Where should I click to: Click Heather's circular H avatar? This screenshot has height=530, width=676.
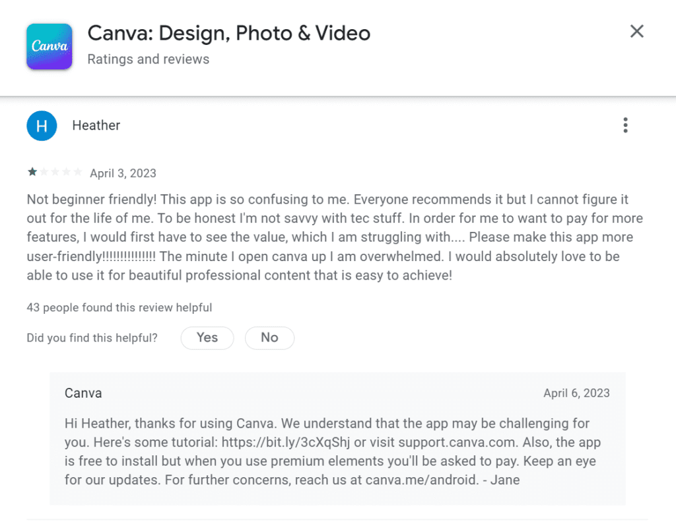tap(42, 126)
